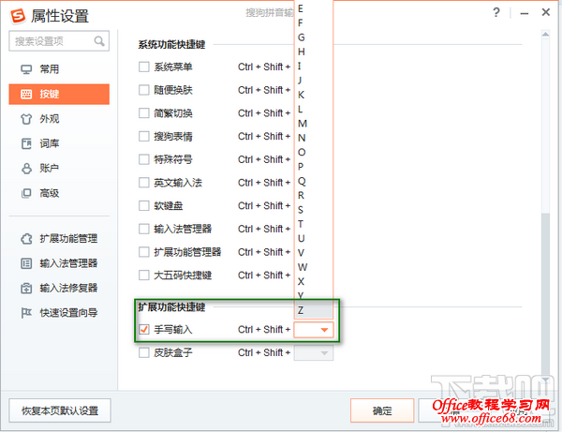The image size is (562, 432).
Task: Enable the 简繁切换 shortcut checkbox
Action: (144, 113)
